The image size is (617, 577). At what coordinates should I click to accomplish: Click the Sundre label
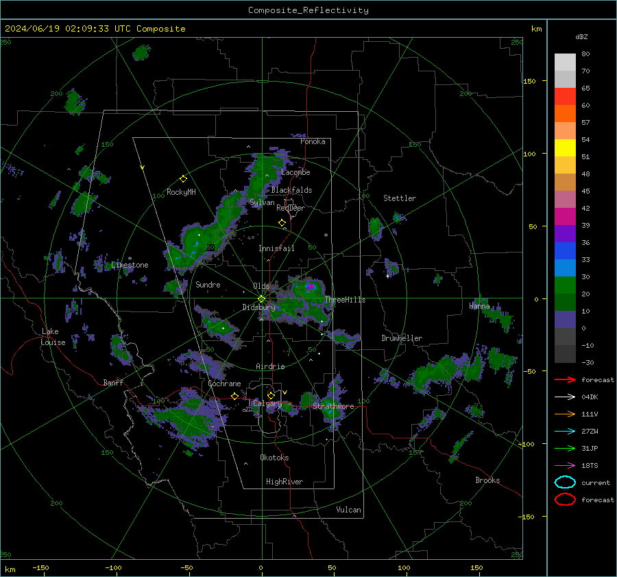tap(208, 285)
